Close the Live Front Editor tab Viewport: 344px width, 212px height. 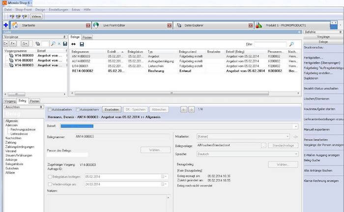170,26
